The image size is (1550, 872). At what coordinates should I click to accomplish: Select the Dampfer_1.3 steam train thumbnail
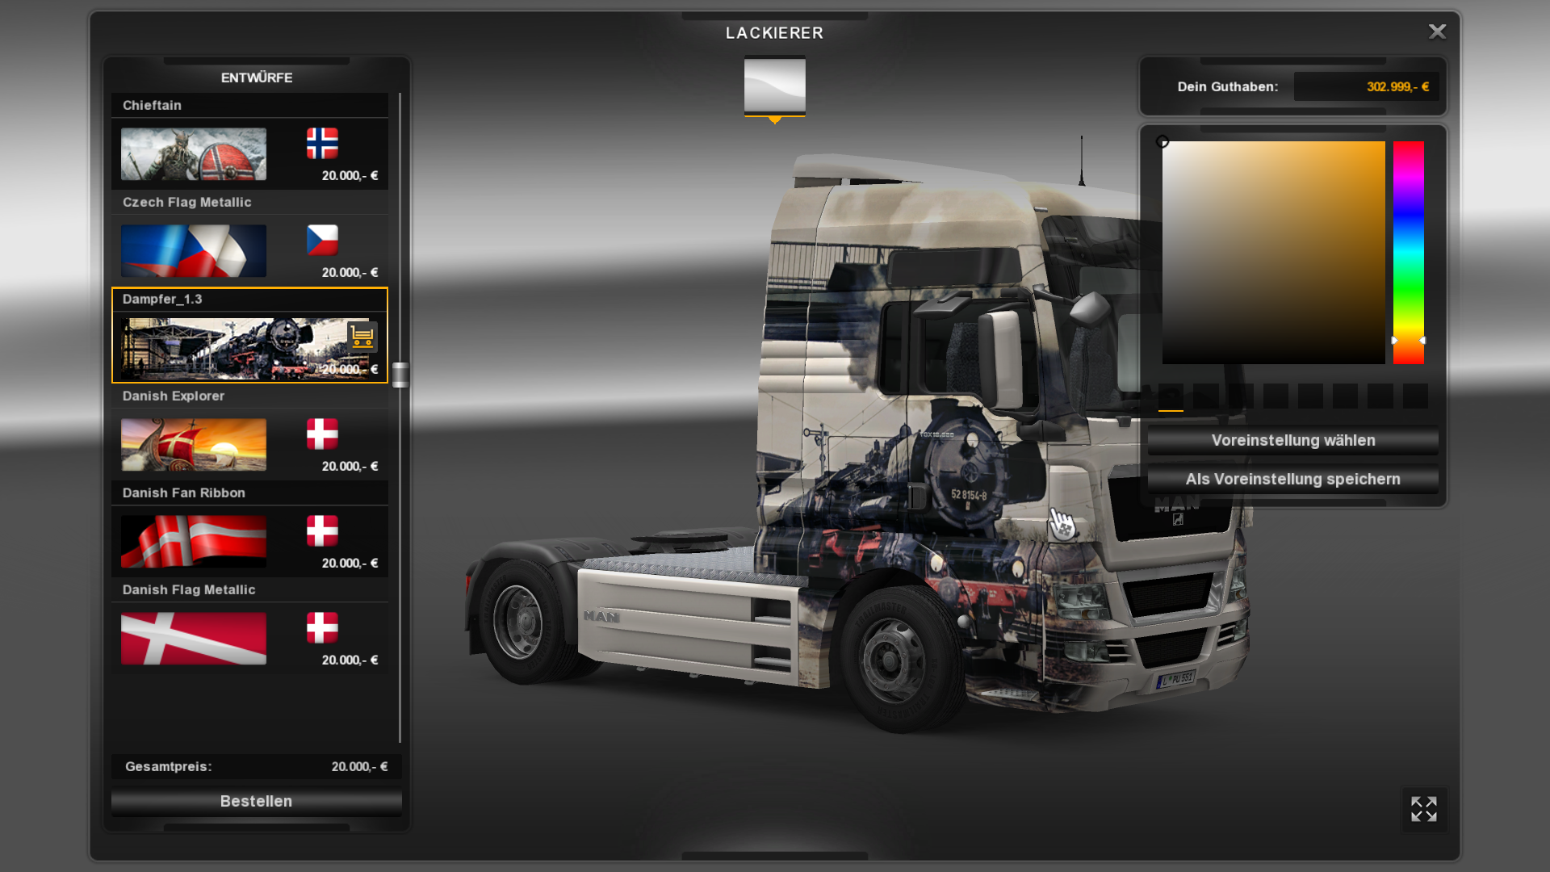(x=245, y=348)
